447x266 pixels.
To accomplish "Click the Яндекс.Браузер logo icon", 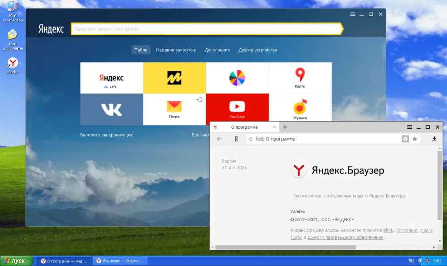I will coord(299,170).
